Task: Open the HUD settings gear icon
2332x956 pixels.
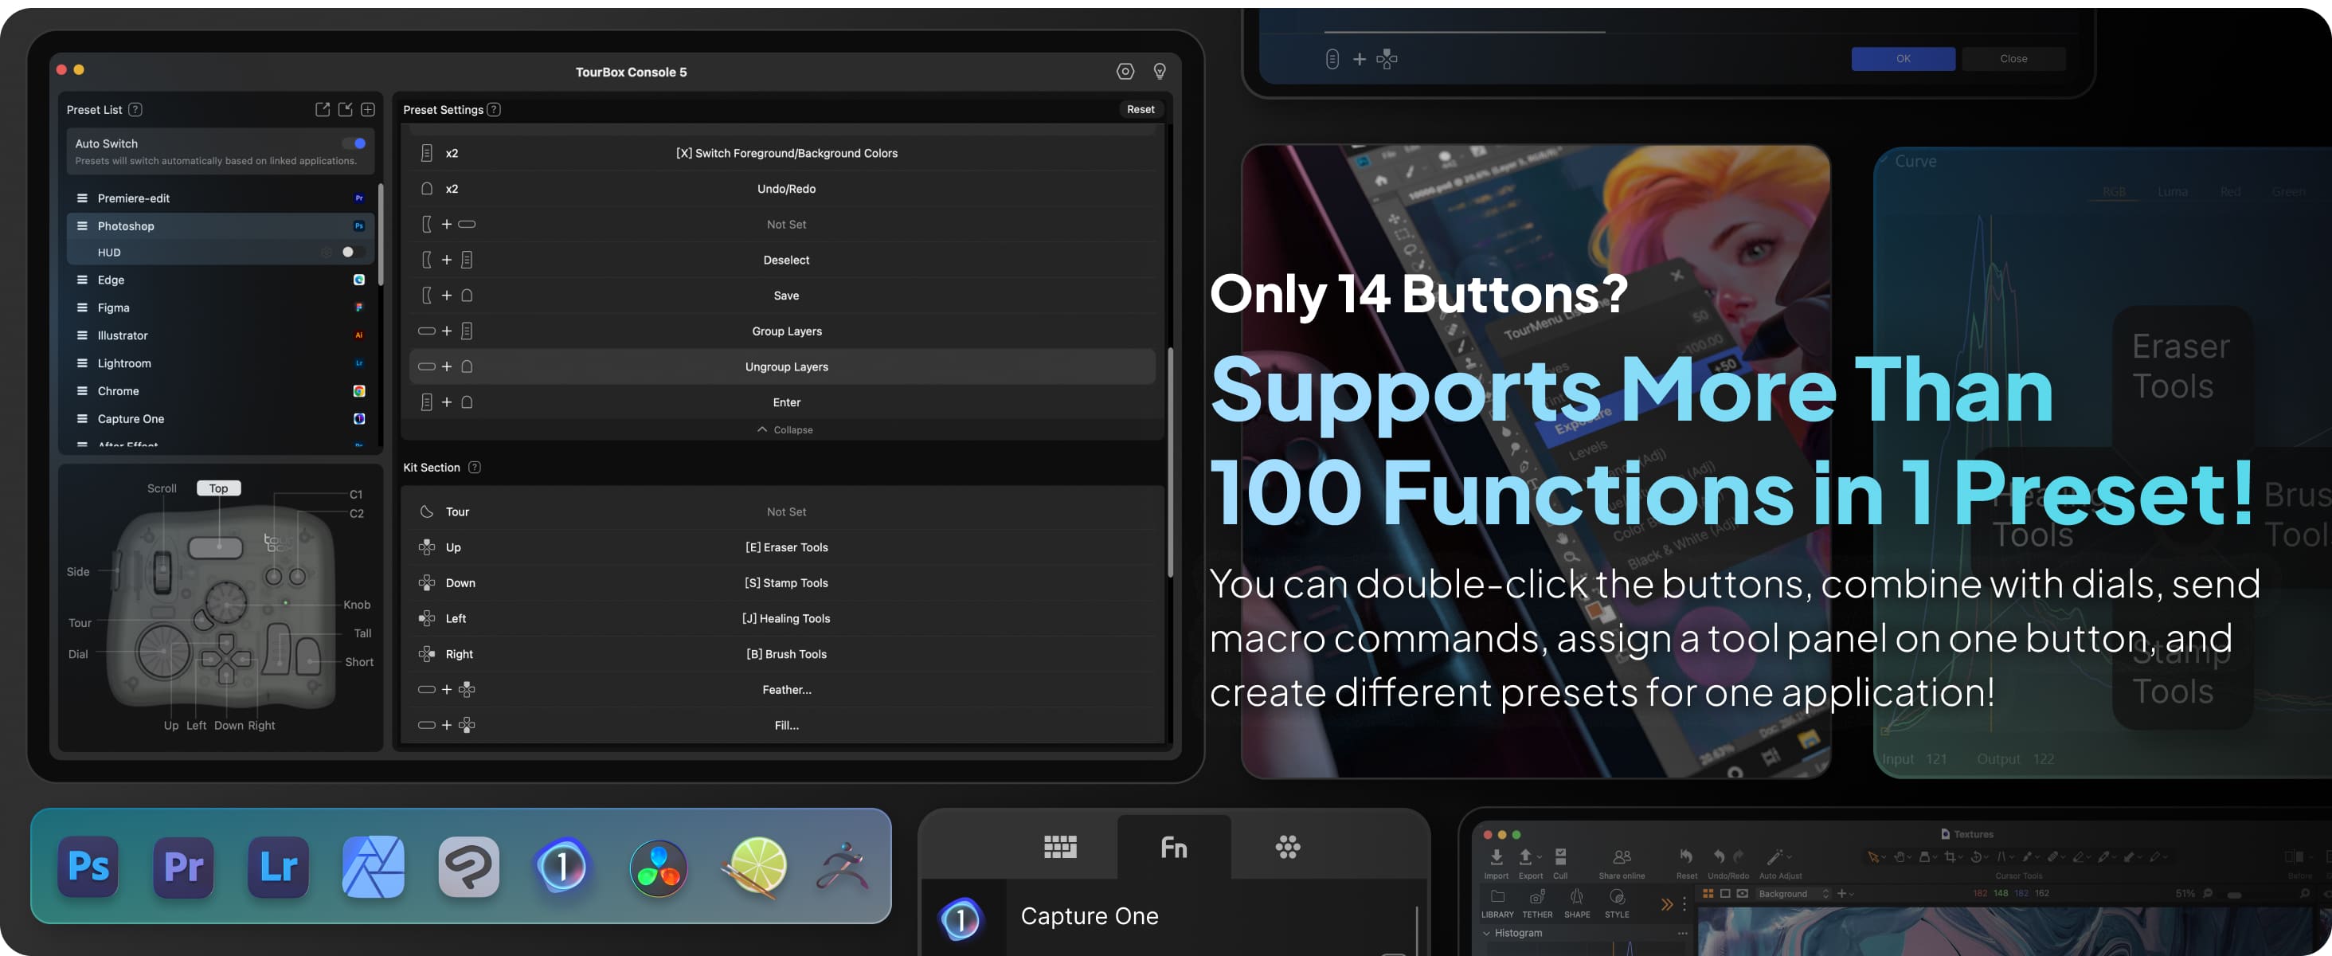Action: [x=327, y=253]
